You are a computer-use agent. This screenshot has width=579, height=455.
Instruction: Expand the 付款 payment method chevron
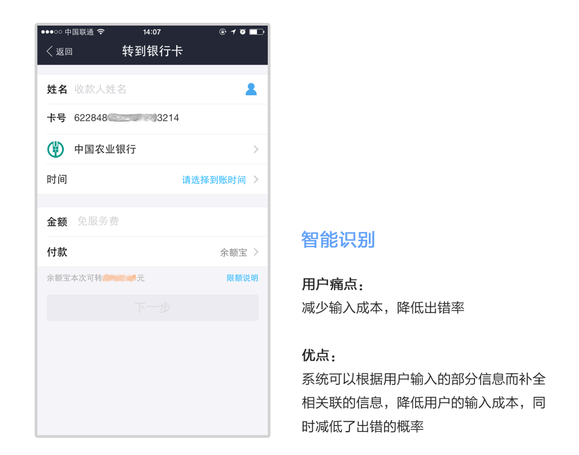[x=256, y=252]
